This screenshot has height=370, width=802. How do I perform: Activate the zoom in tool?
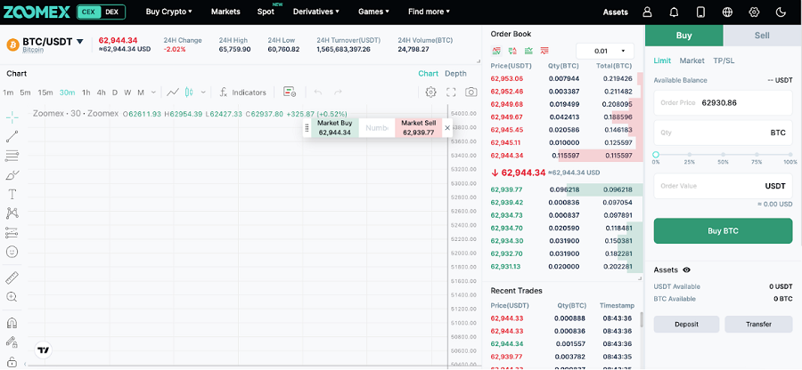[x=12, y=296]
